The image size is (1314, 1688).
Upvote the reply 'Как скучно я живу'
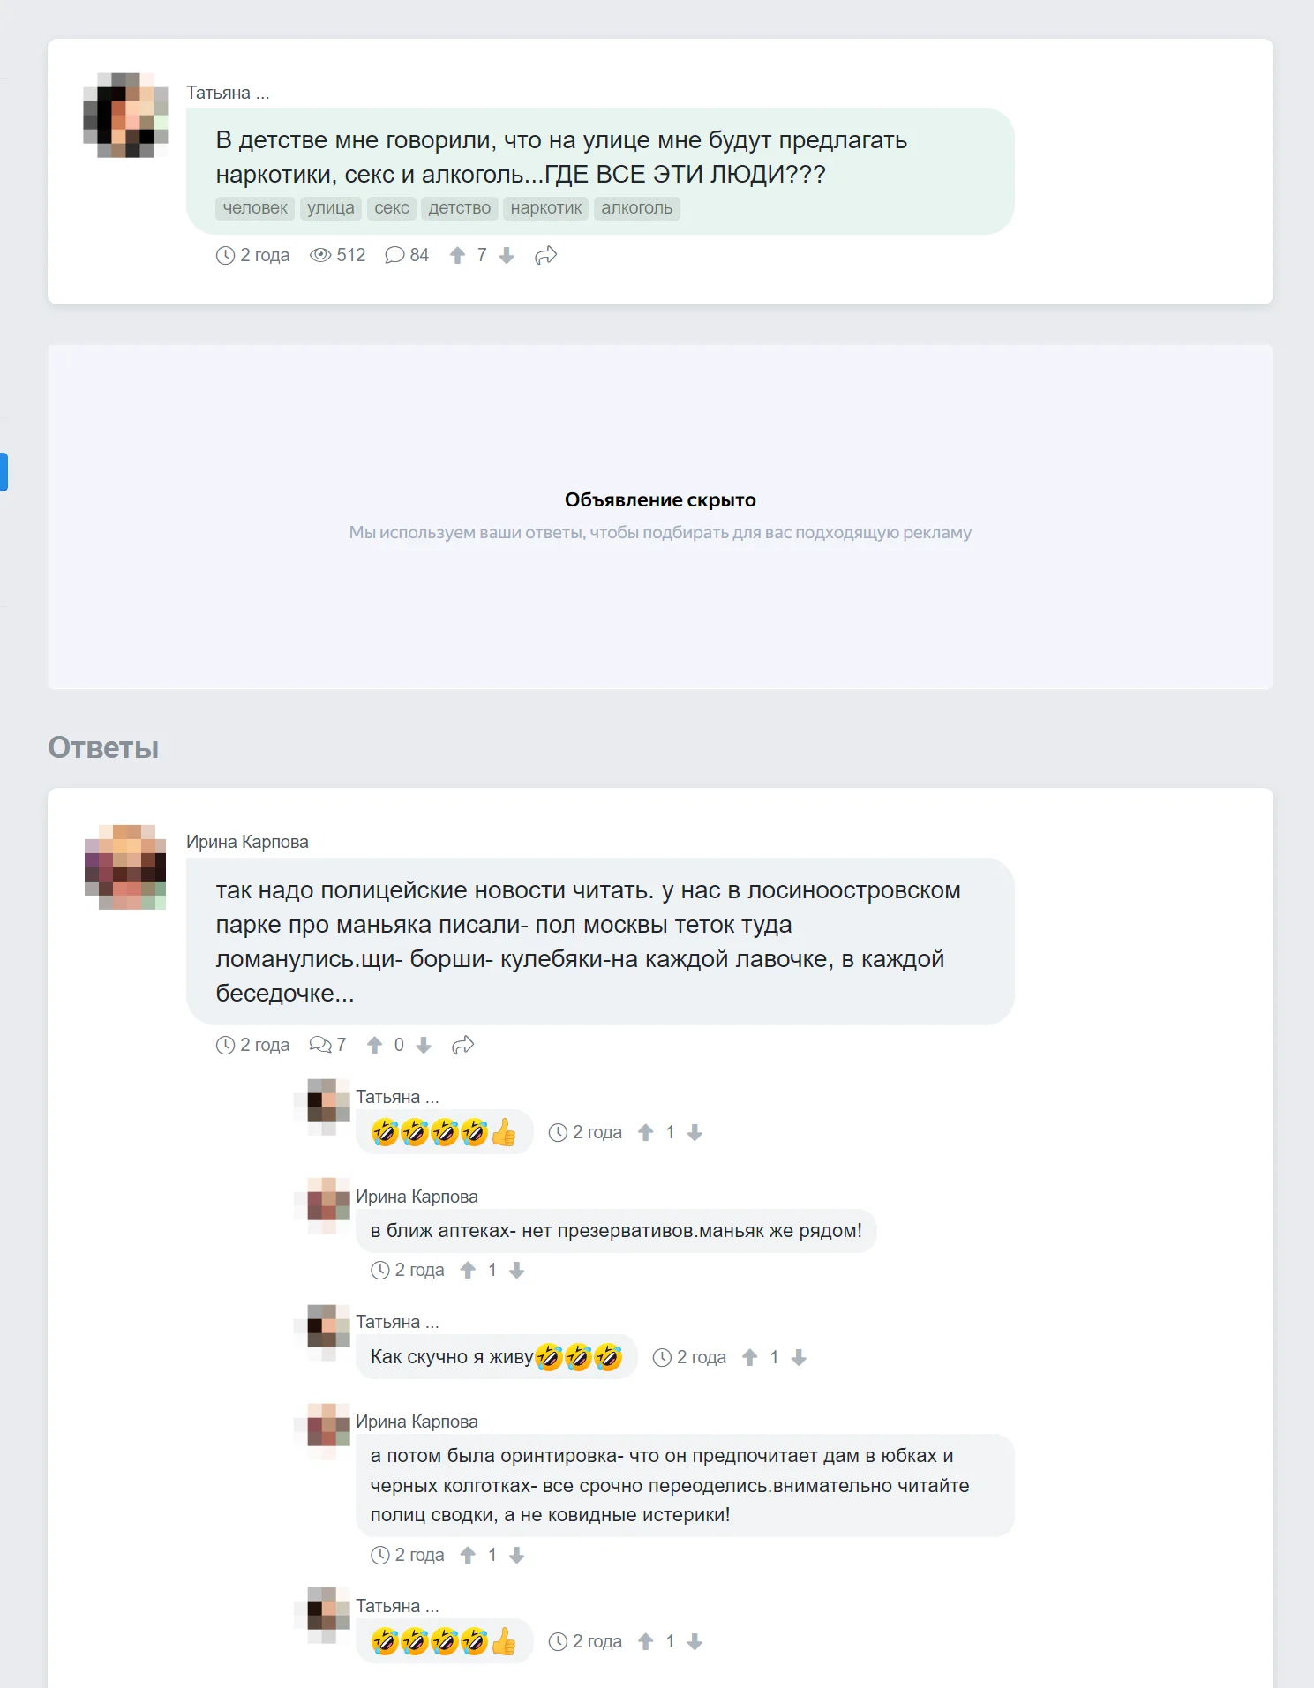pyautogui.click(x=749, y=1358)
